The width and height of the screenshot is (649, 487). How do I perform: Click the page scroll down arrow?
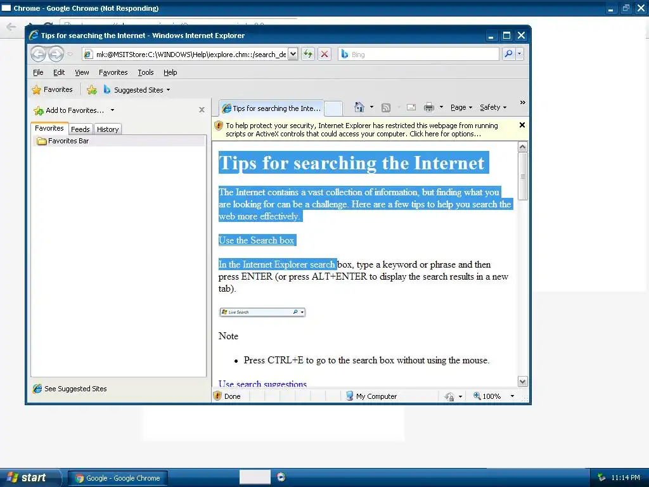[522, 381]
